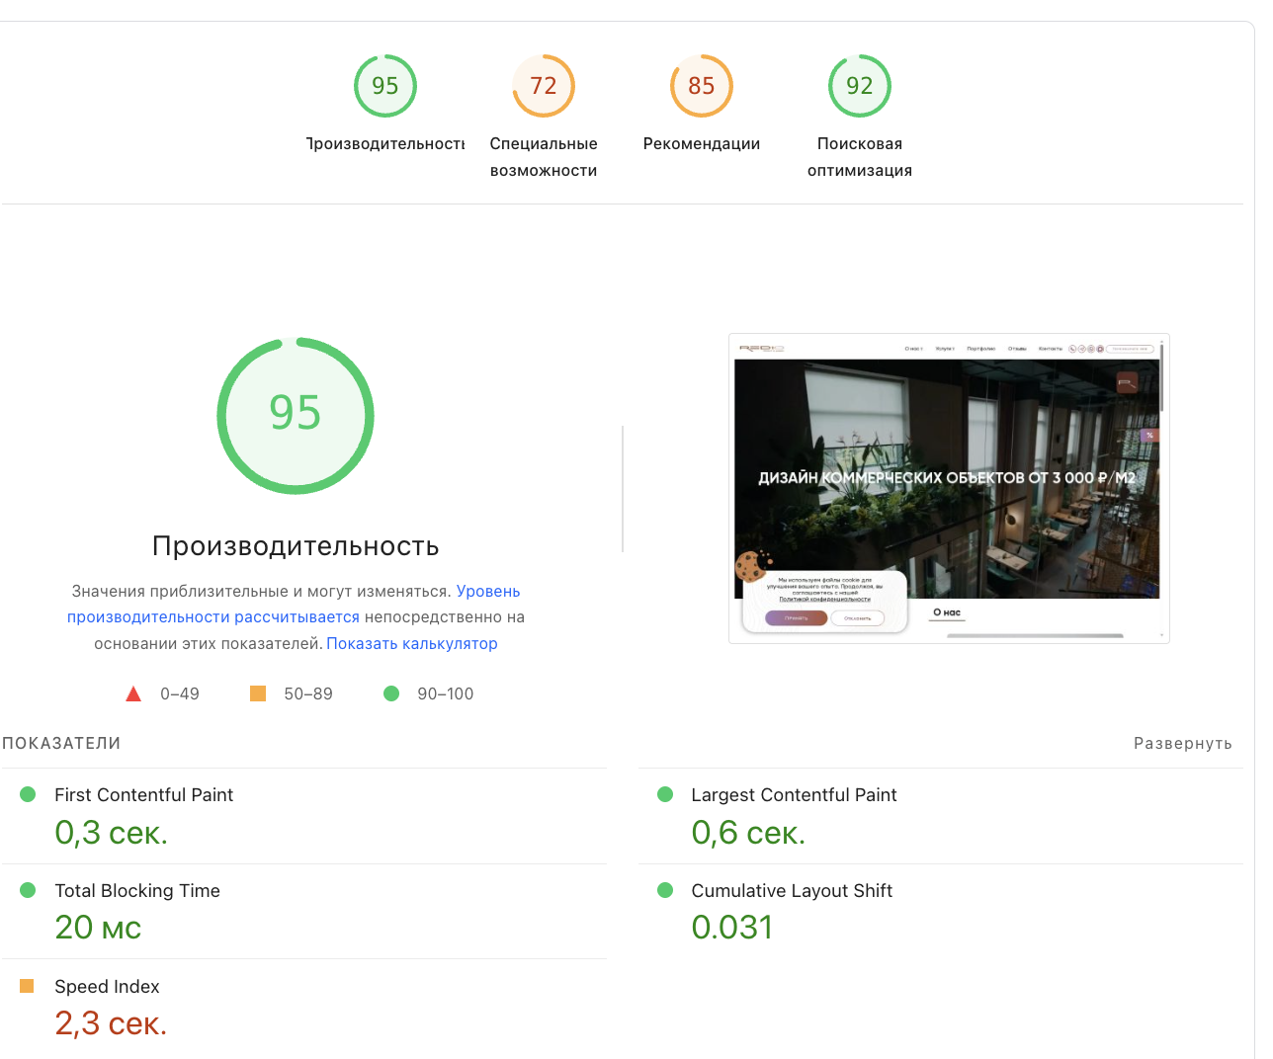Expand the First Contentful Paint metric

point(304,816)
